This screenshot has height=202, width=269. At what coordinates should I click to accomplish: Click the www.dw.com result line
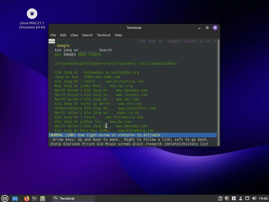point(93,122)
